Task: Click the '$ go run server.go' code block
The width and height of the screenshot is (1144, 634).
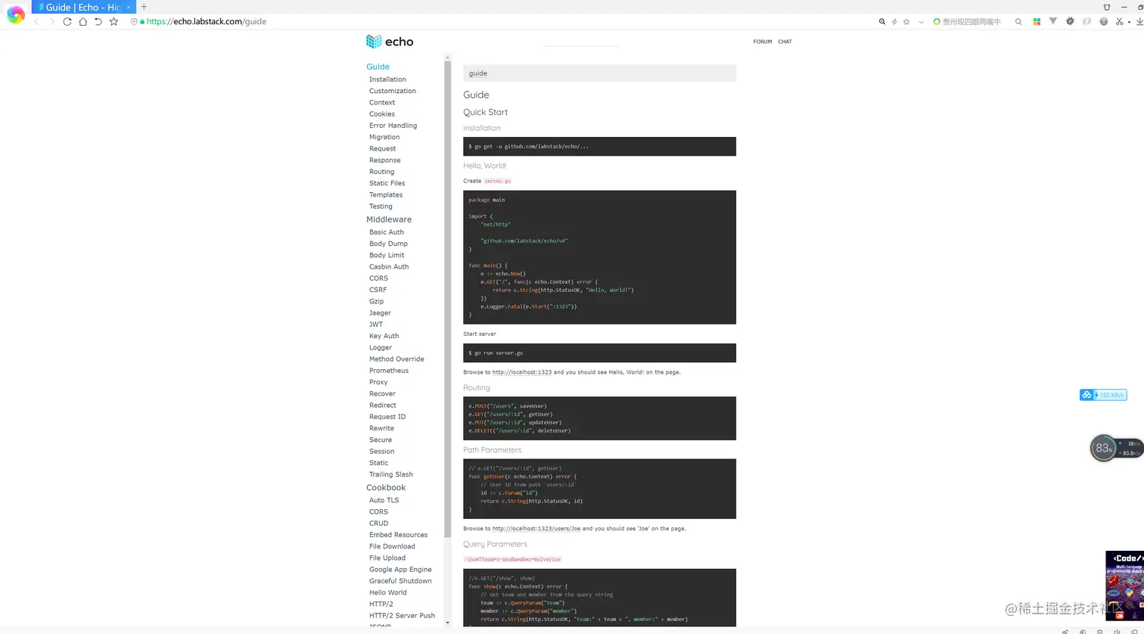Action: 599,353
